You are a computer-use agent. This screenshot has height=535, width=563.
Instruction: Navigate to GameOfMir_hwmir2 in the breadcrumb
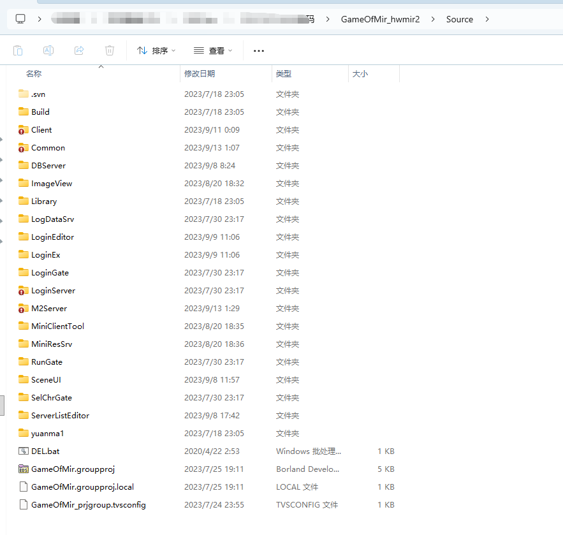[381, 19]
